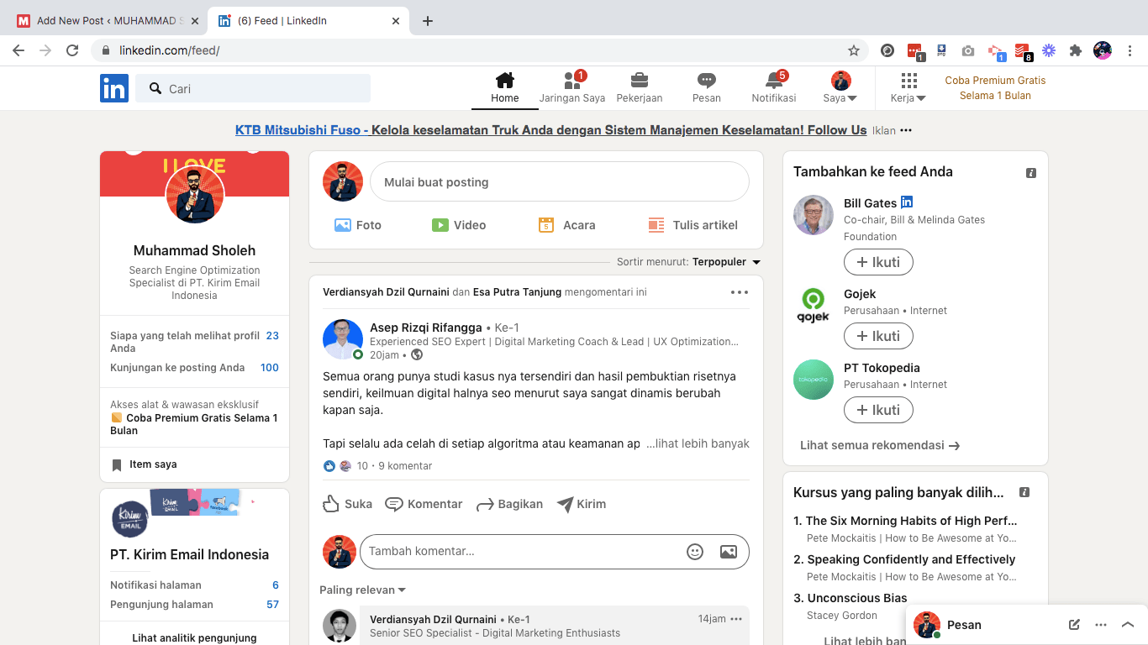Open Pesan panel options menu
The width and height of the screenshot is (1148, 645).
pos(1101,625)
